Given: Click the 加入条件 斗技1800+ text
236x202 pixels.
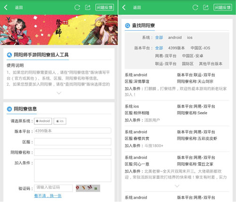Looking at the screenshot, I should click(144, 146).
